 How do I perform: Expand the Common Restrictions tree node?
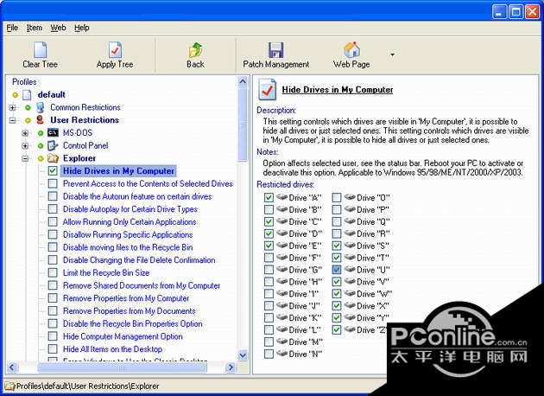[x=12, y=108]
